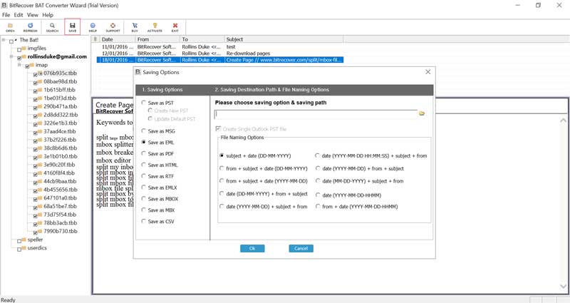The height and width of the screenshot is (303, 570).
Task: Collapse the imap folder node
Action: tap(19, 65)
